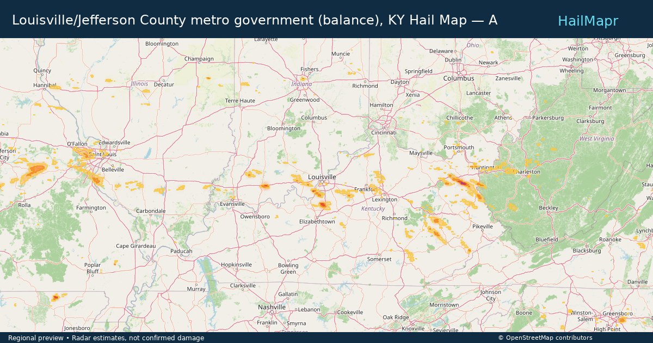This screenshot has width=653, height=343.
Task: Click the Terre Haute label
Action: tap(240, 101)
